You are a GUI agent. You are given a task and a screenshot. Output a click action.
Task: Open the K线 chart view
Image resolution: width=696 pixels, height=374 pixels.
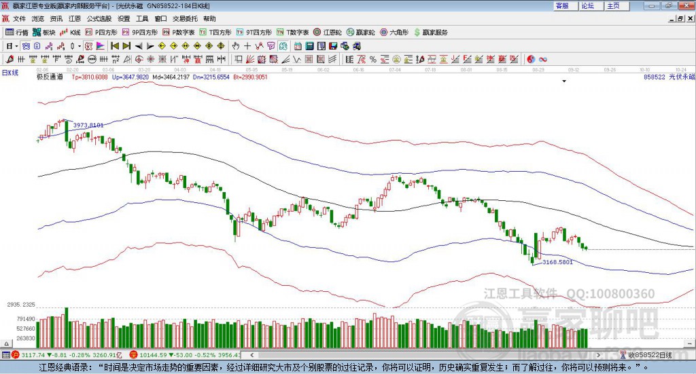70,33
